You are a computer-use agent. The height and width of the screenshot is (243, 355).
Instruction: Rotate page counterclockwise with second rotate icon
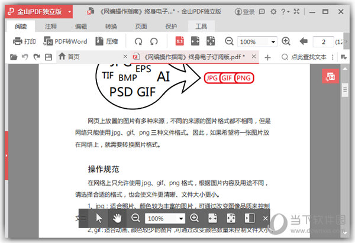point(154,41)
